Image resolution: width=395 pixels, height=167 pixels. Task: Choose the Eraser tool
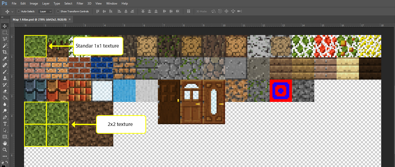(x=5, y=91)
